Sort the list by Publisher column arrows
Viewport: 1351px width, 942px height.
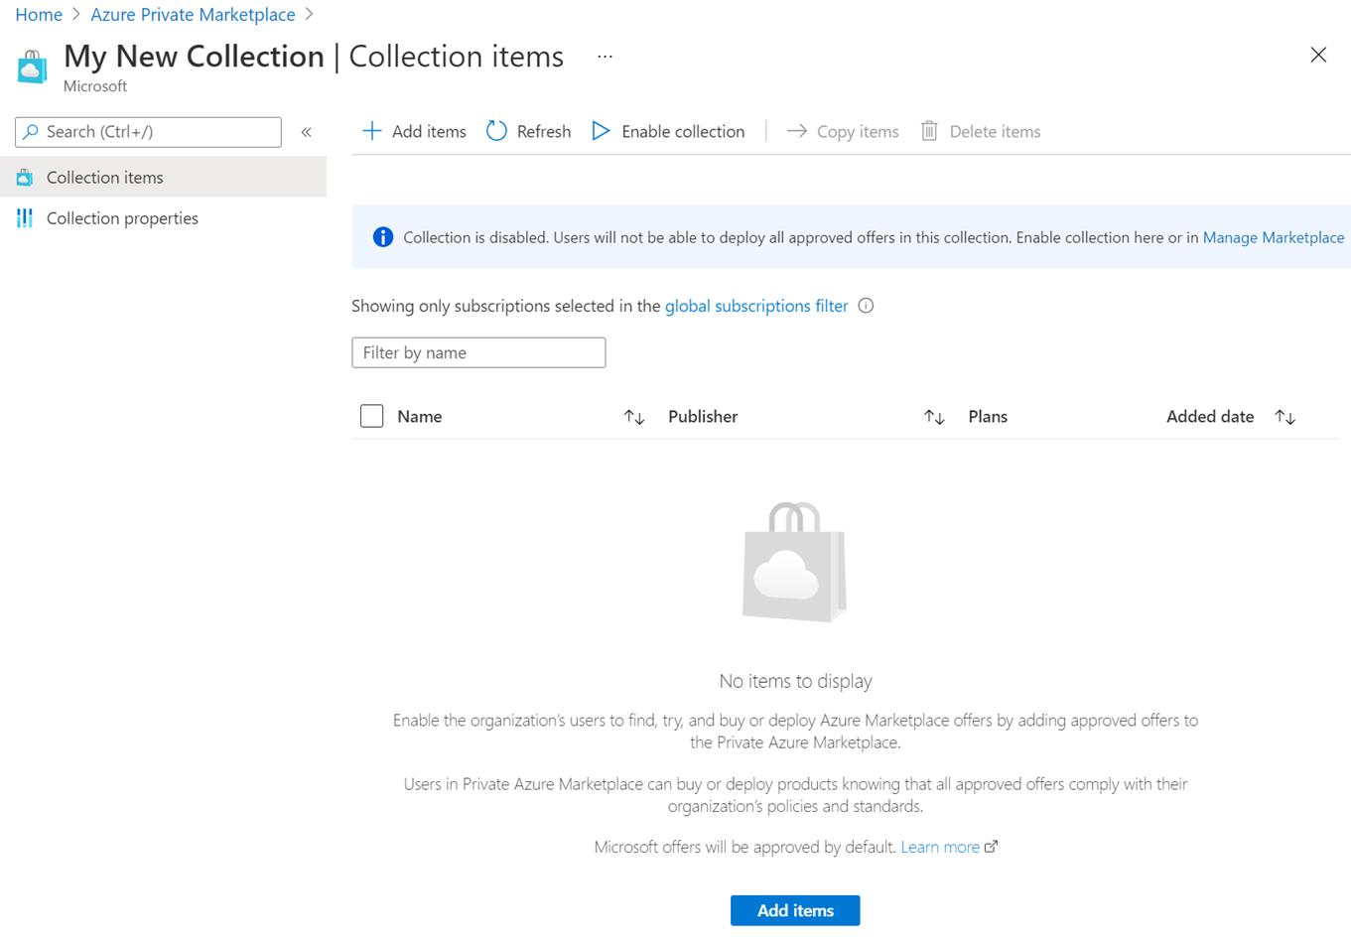click(x=934, y=417)
